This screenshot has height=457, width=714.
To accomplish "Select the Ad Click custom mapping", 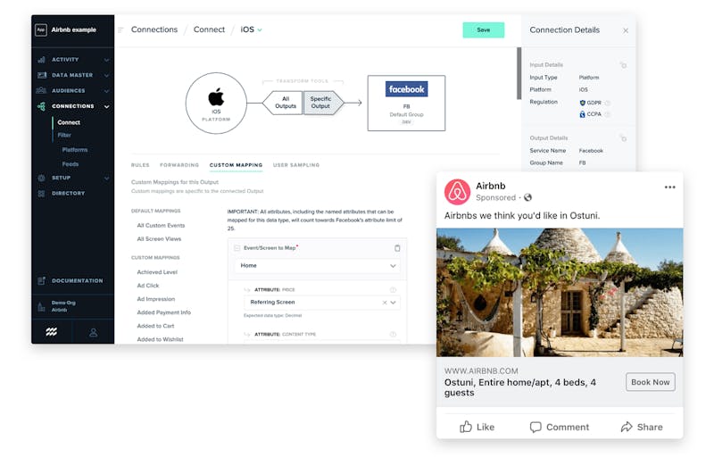I will pyautogui.click(x=148, y=286).
